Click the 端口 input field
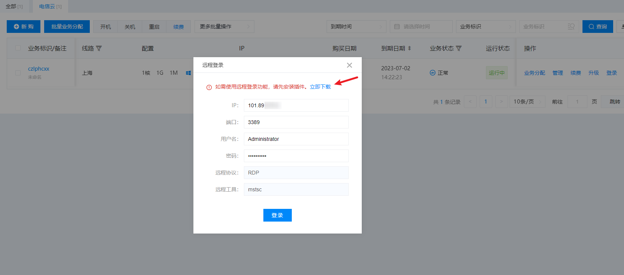 click(x=296, y=122)
